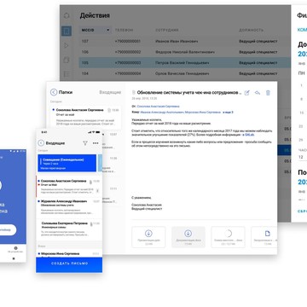Click the СОЗДАТЬ ПИСЬМО button

69,264
